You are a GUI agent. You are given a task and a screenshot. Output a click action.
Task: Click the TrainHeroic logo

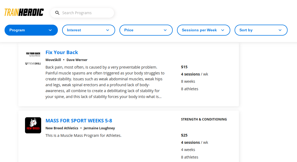coord(24,12)
